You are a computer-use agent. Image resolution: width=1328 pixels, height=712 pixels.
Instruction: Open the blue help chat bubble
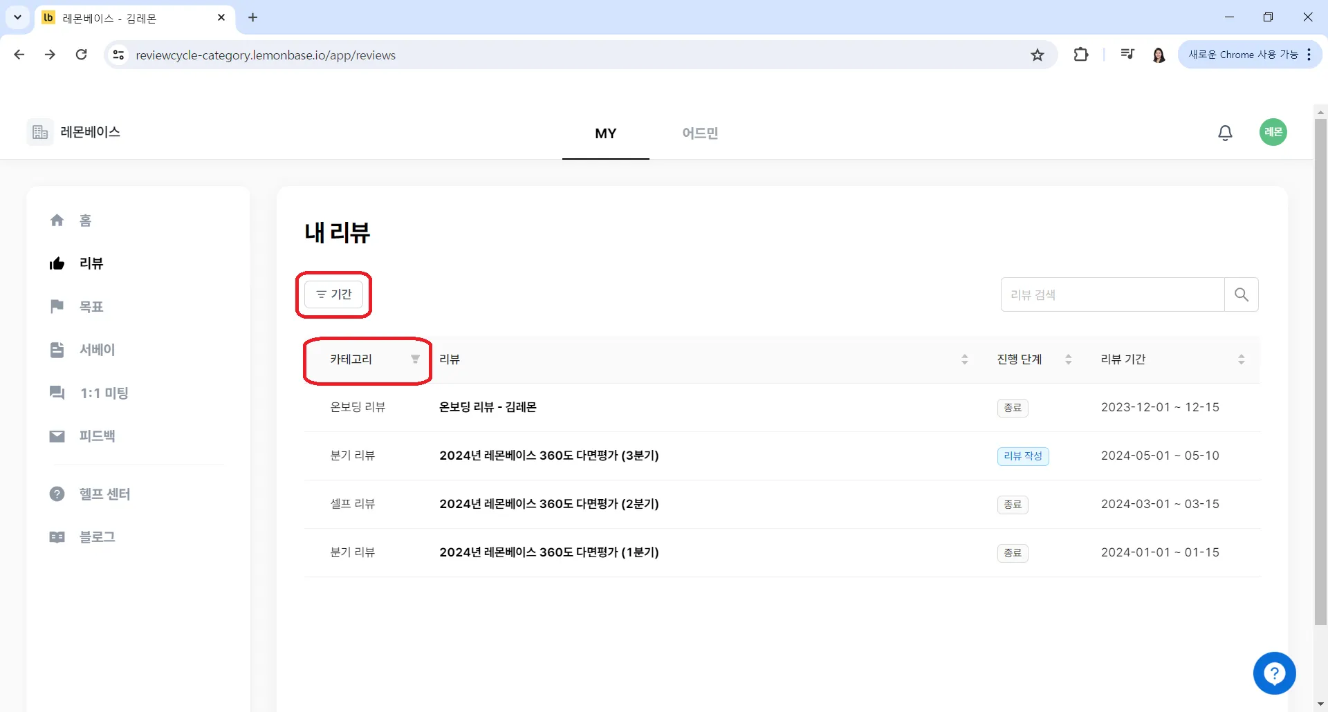[1274, 673]
